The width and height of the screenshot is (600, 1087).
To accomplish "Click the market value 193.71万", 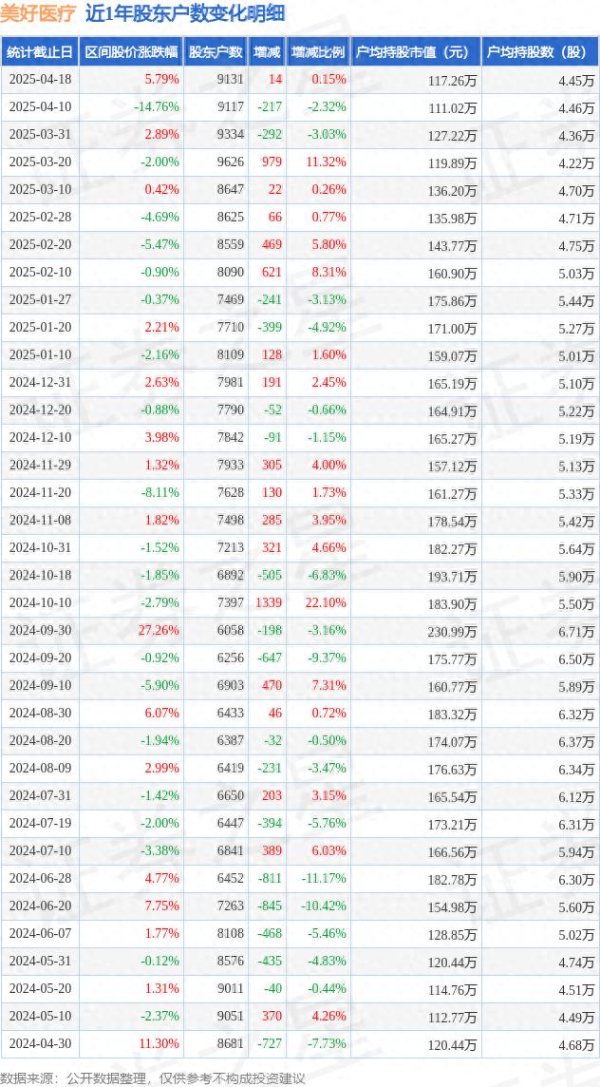I will (453, 577).
